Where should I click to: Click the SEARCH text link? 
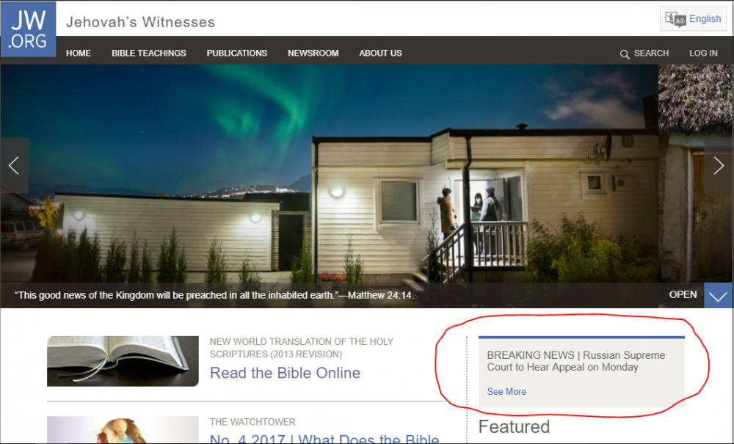coord(651,54)
